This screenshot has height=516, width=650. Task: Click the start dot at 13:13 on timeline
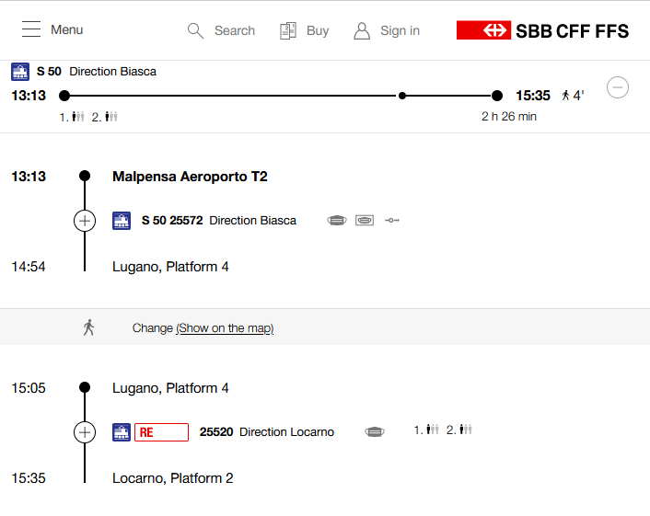click(64, 96)
